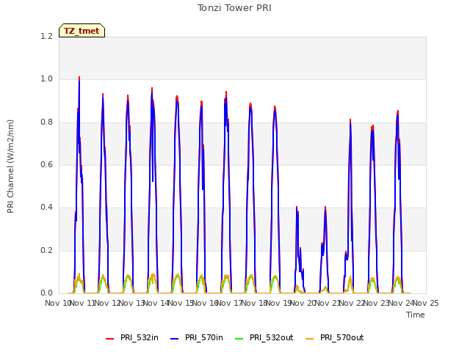Click the 0.8 y-axis tick label
Image resolution: width=470 pixels, height=352 pixels.
[46, 122]
